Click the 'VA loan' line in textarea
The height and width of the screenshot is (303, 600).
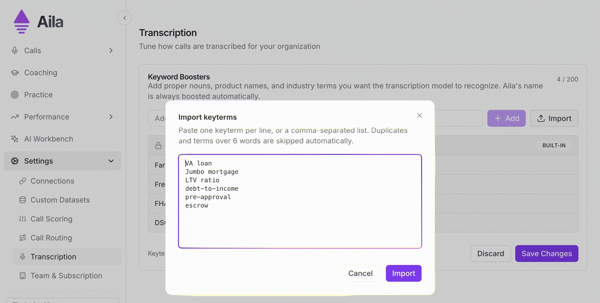198,163
